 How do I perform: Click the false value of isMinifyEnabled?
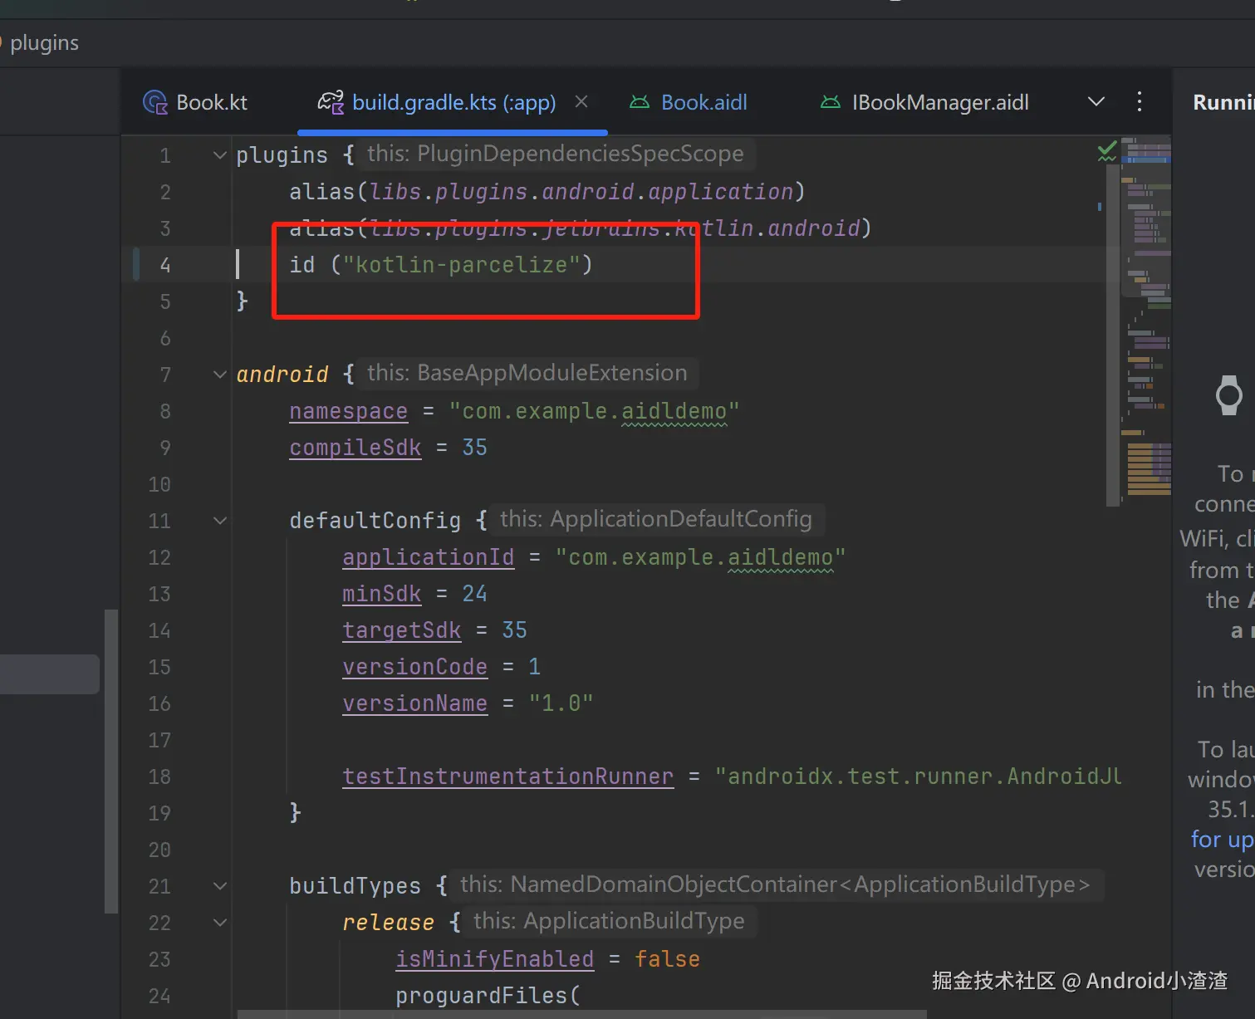[668, 959]
